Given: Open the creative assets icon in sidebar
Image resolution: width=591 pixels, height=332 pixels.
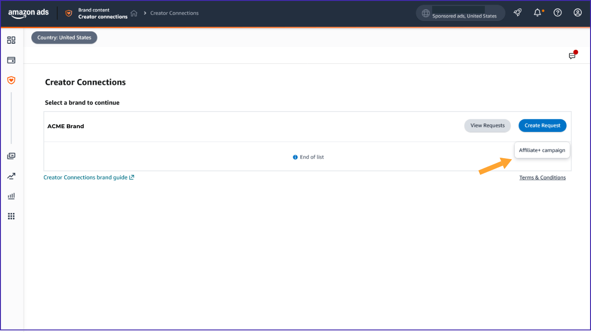Looking at the screenshot, I should click(11, 155).
